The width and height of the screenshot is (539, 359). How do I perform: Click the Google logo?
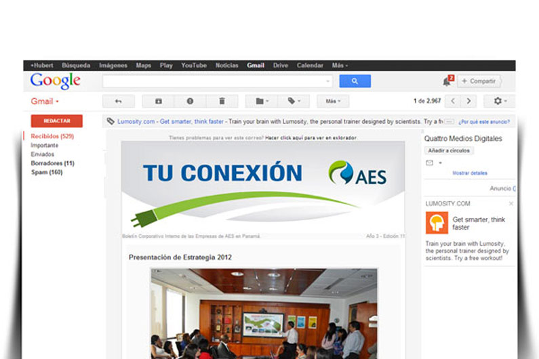point(56,81)
